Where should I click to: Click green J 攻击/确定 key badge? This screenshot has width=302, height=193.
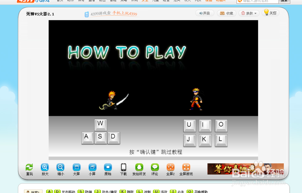pos(98,191)
